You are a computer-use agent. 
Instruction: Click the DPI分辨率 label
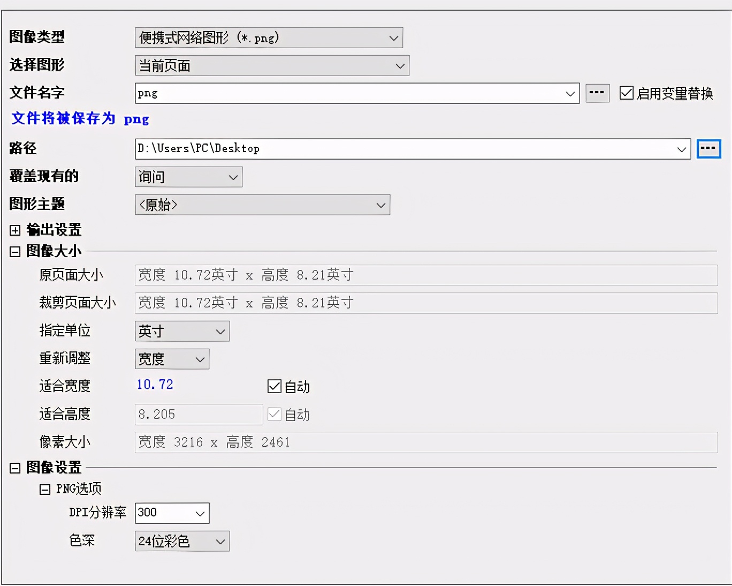click(x=98, y=513)
